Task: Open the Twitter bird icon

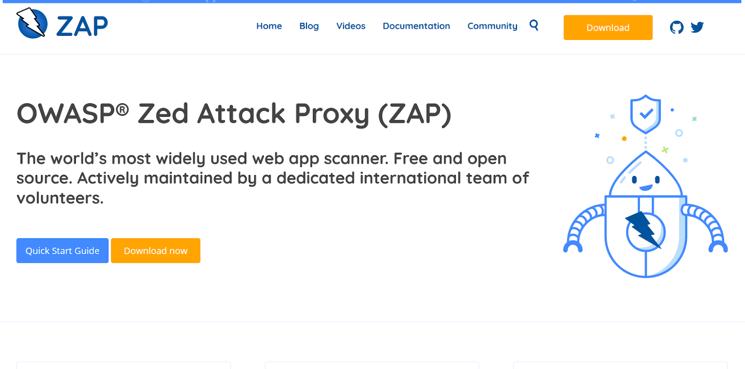Action: (x=697, y=27)
